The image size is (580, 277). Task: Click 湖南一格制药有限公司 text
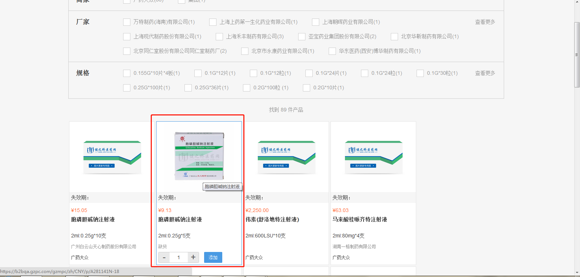pyautogui.click(x=354, y=247)
